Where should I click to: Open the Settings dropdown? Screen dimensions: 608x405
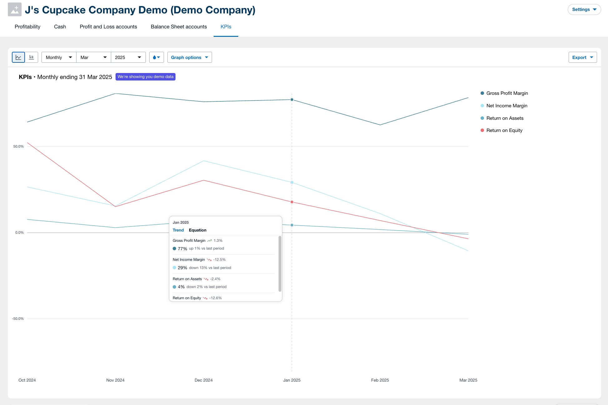pos(584,9)
